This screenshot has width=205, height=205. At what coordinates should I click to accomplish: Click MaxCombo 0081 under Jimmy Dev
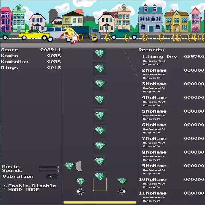154,61
